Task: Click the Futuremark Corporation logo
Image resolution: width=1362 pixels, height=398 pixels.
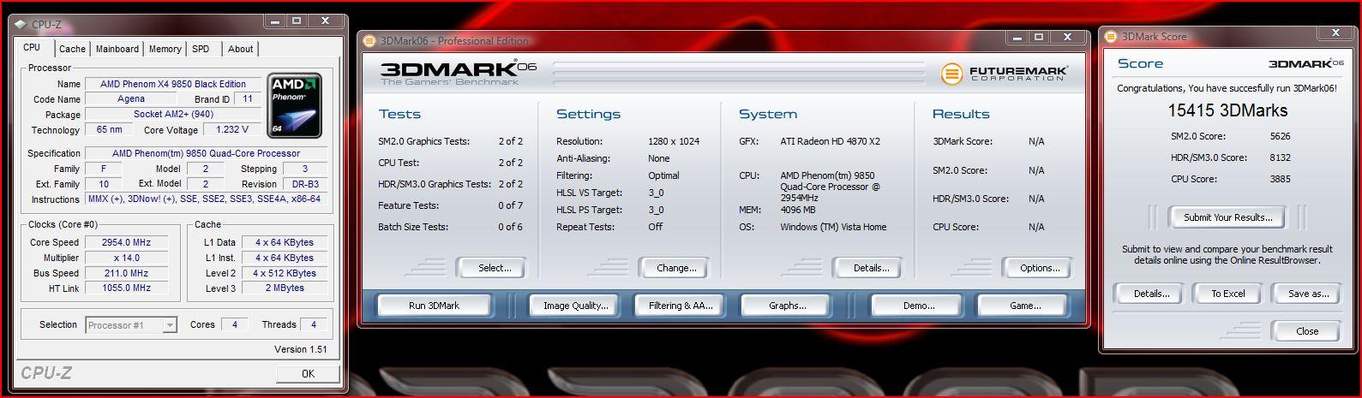Action: coord(1005,74)
